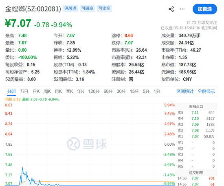This screenshot has width=224, height=186.
Task: Click the chart's price spike peak near 7.46
Action: [x=22, y=167]
